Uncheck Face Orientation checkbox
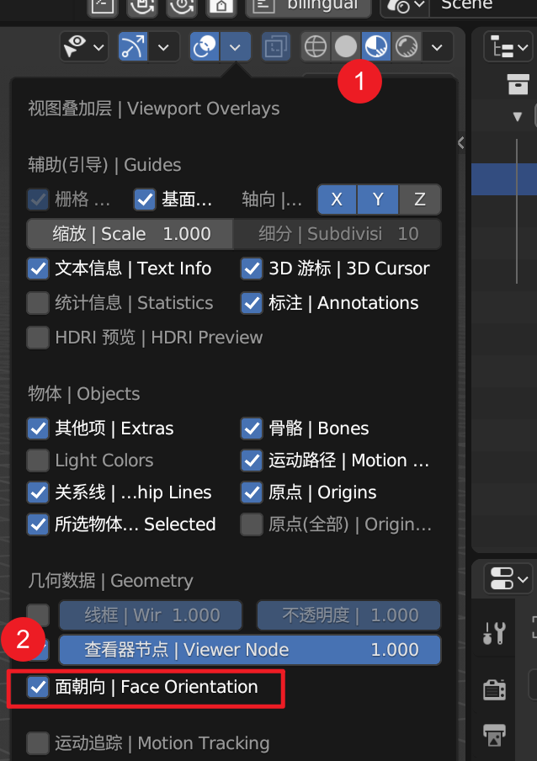Screen dimensions: 537x761 tap(38, 687)
